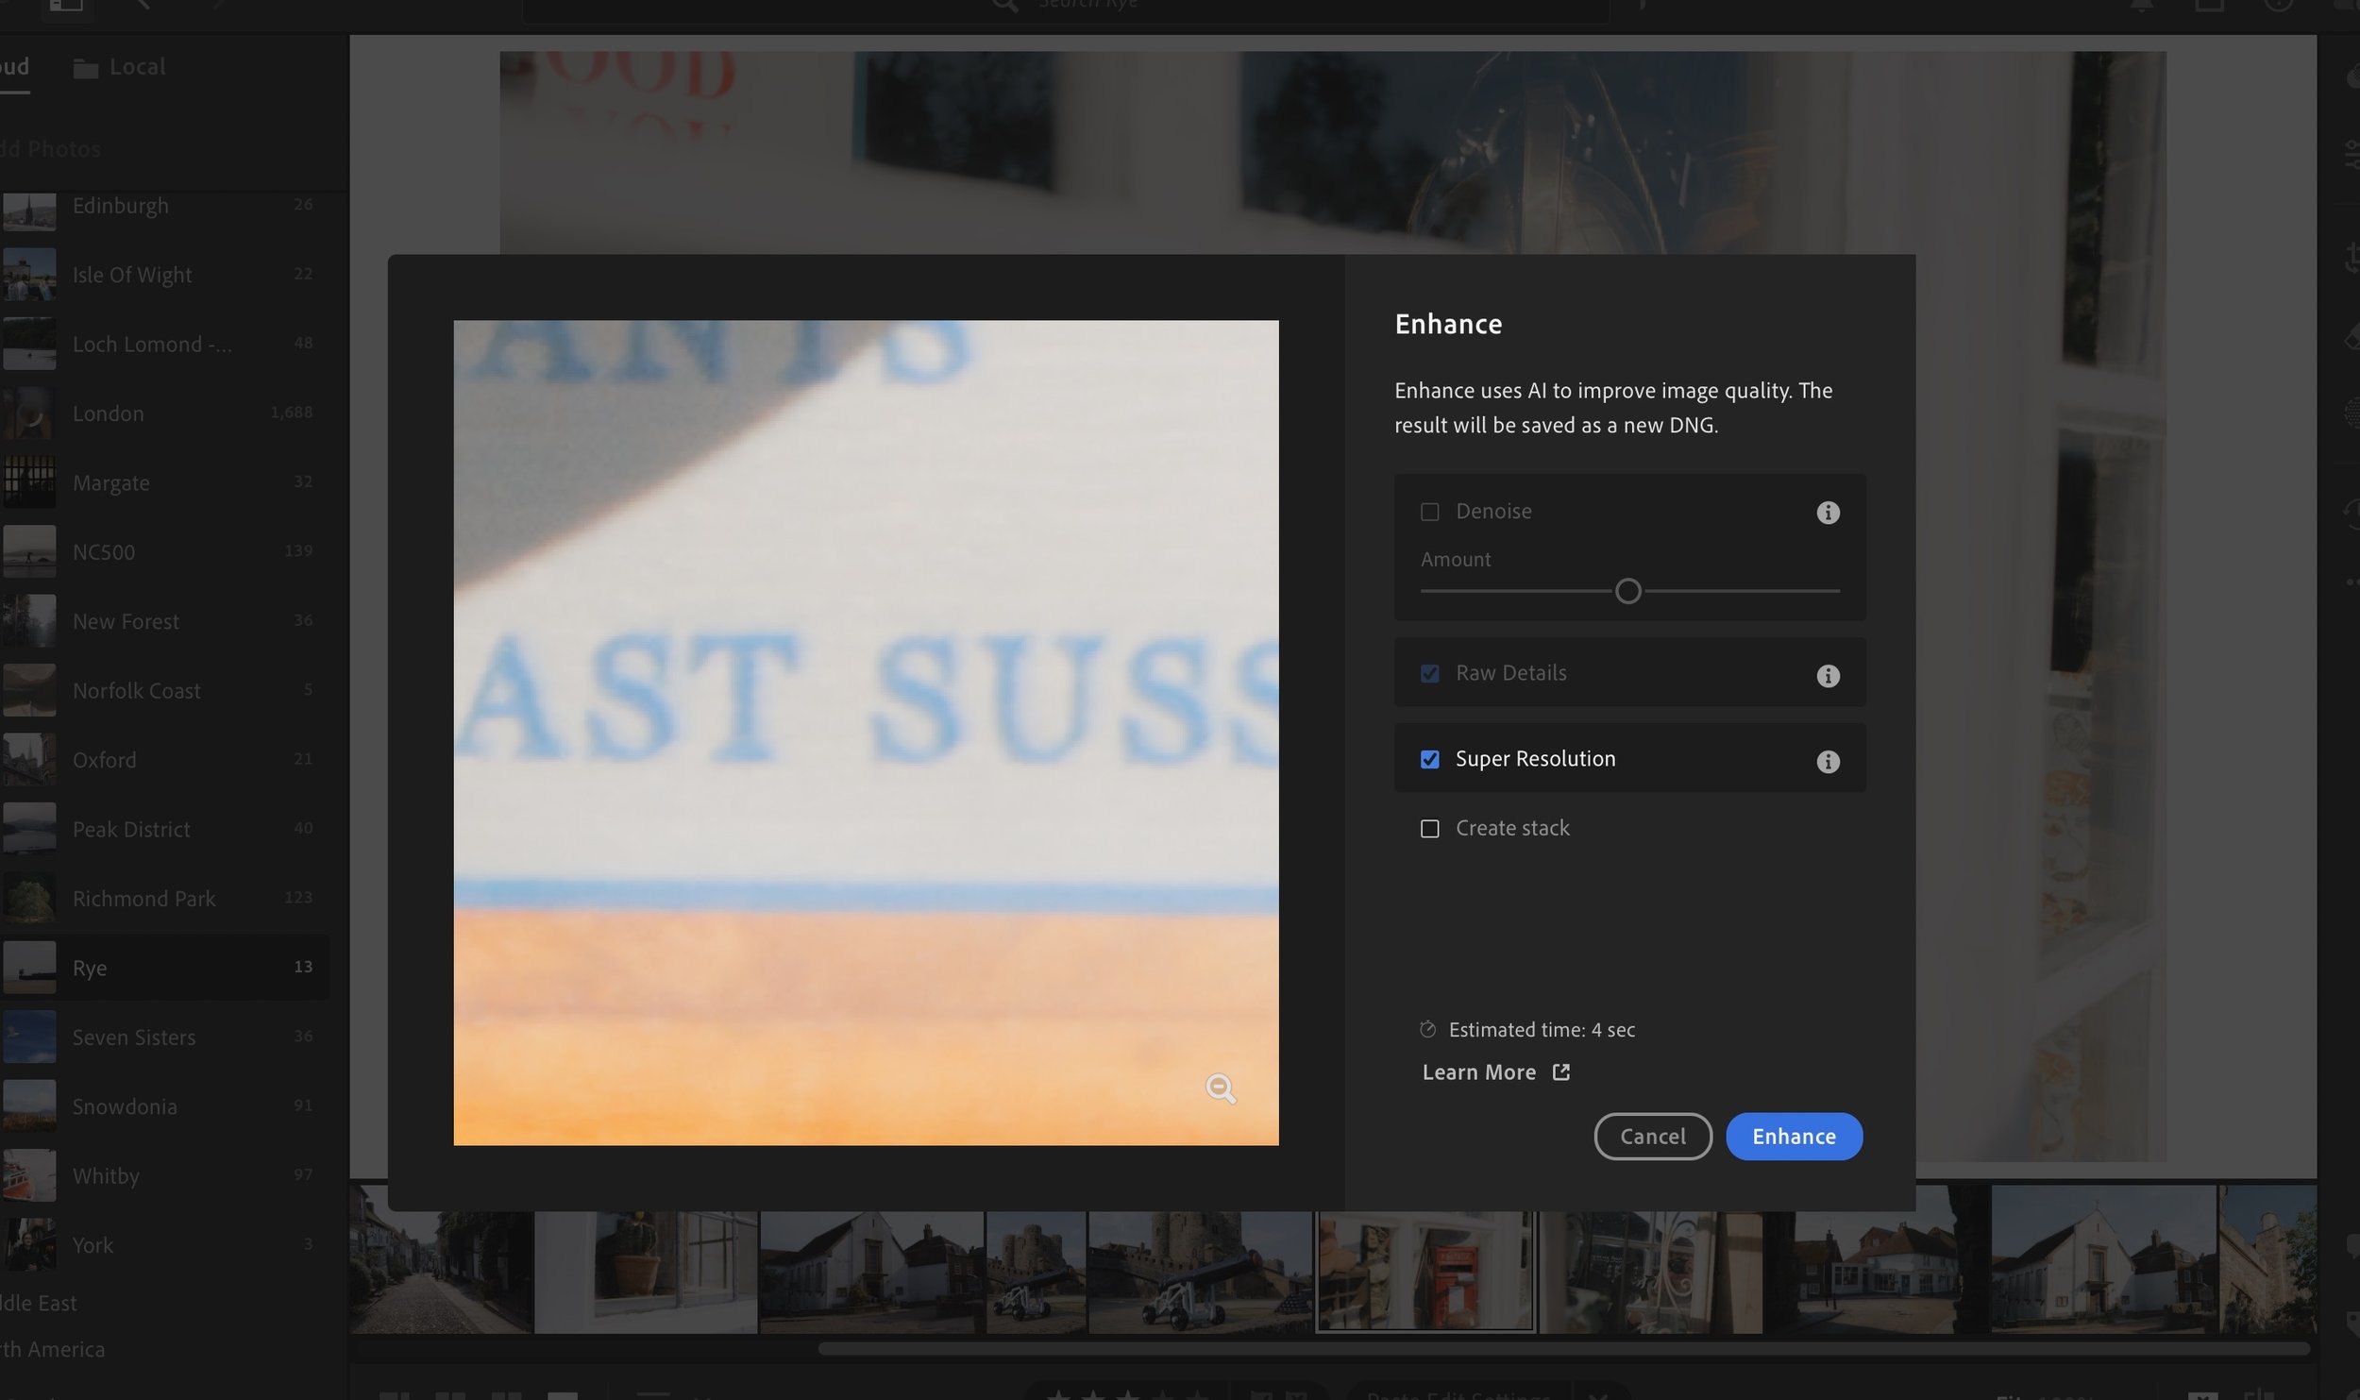Select the Margate album
The height and width of the screenshot is (1400, 2360).
pyautogui.click(x=165, y=482)
